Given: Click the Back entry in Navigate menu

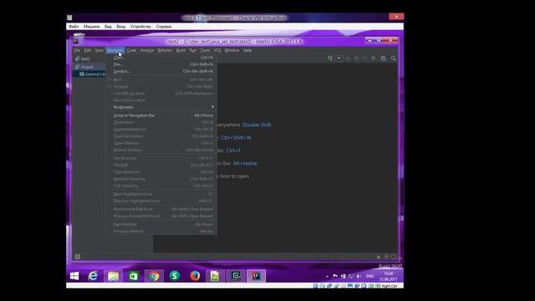Looking at the screenshot, I should [x=161, y=79].
